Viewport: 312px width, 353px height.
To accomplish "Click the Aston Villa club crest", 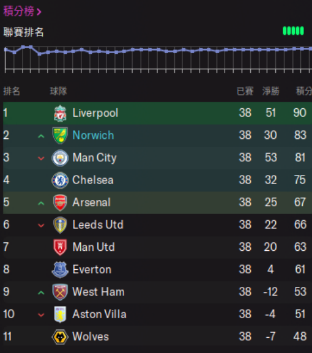I will coord(60,314).
